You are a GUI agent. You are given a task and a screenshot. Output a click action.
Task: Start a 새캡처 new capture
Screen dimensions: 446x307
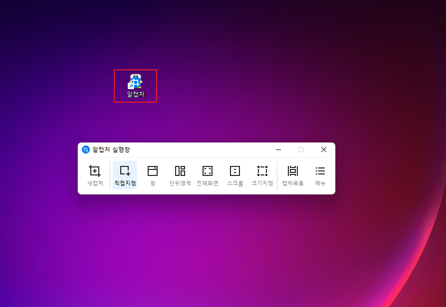(95, 175)
